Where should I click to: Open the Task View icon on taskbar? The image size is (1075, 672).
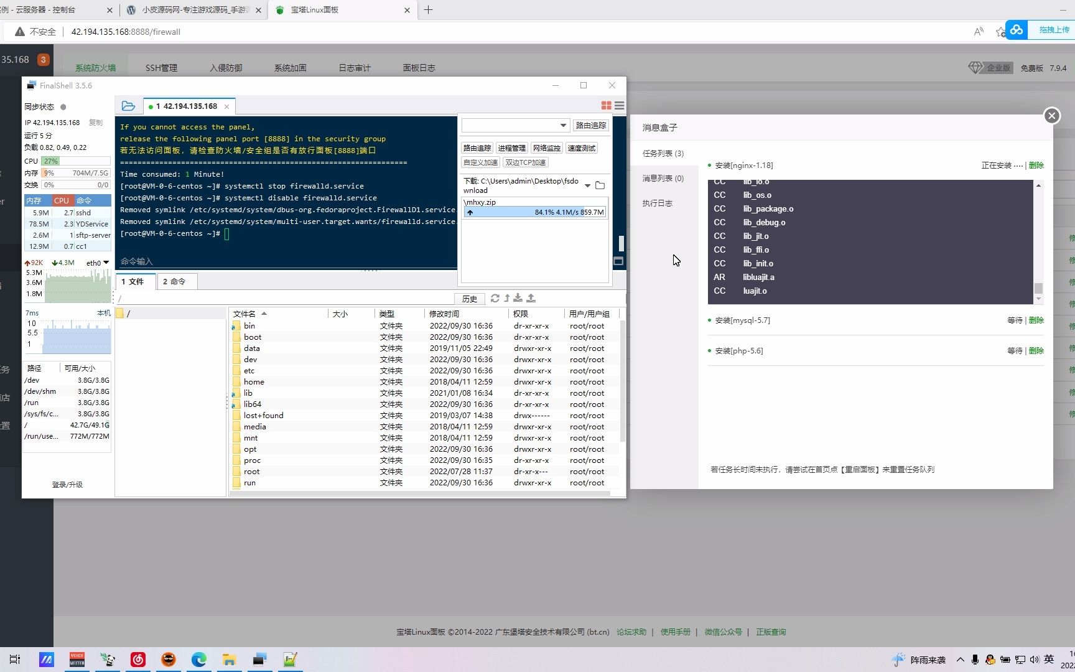point(15,660)
